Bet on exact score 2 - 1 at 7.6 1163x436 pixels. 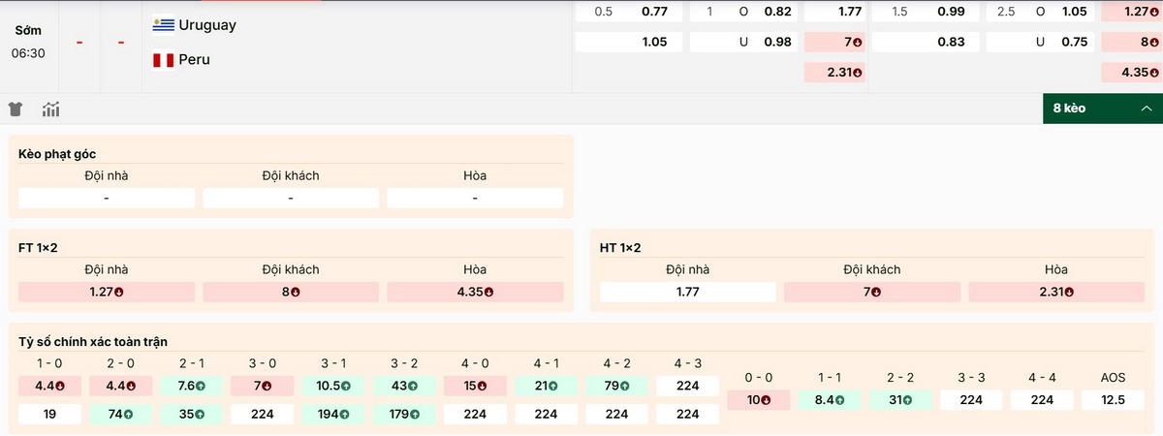tap(193, 386)
